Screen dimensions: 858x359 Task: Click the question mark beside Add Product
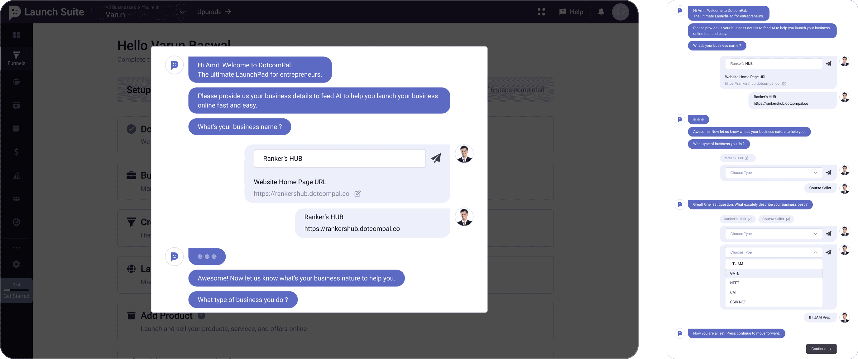click(202, 316)
